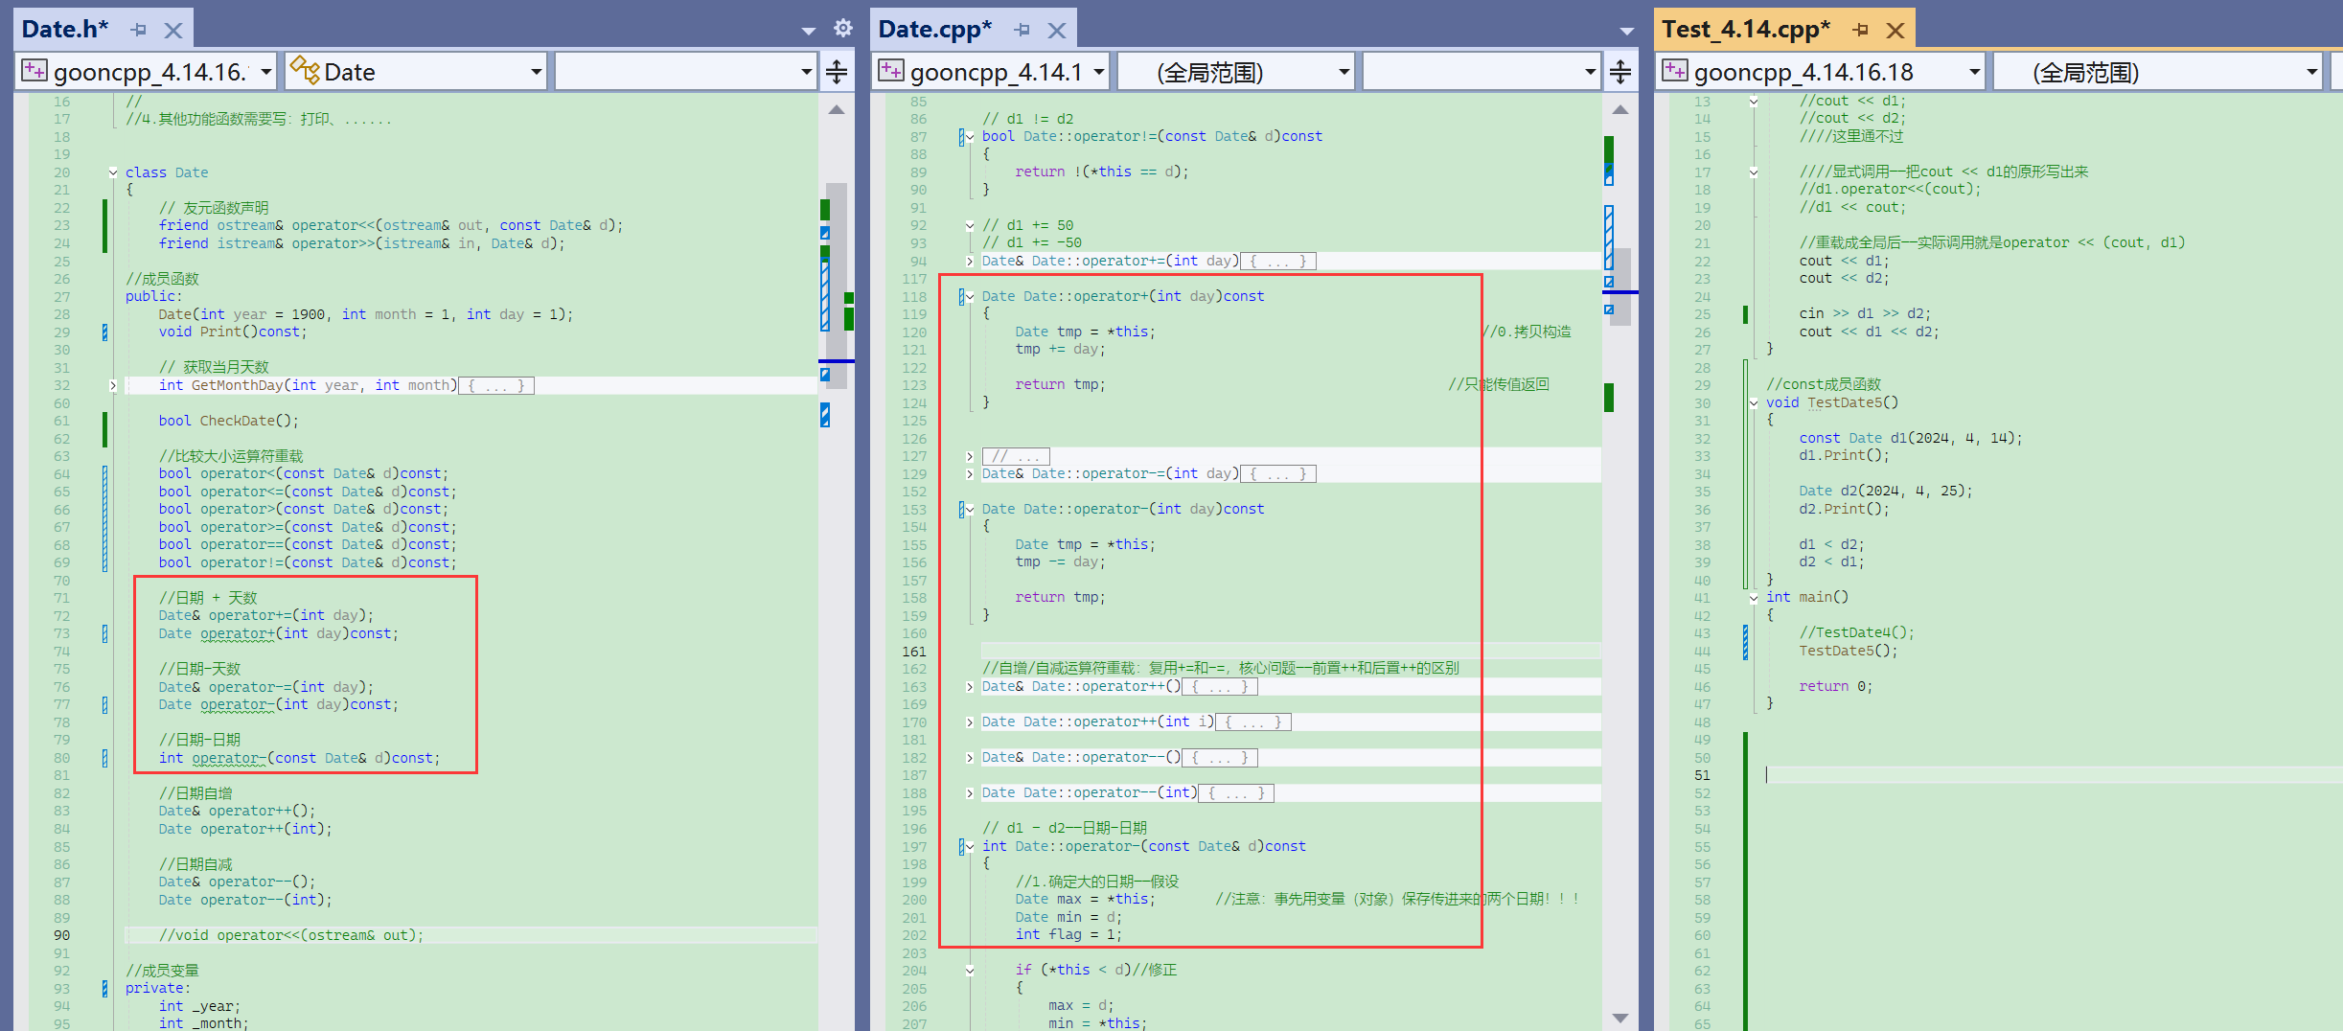Split the Date.h editor window
The height and width of the screenshot is (1031, 2343).
pos(837,72)
